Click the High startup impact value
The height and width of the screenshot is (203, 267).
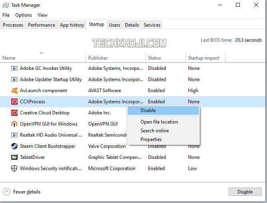pyautogui.click(x=193, y=91)
